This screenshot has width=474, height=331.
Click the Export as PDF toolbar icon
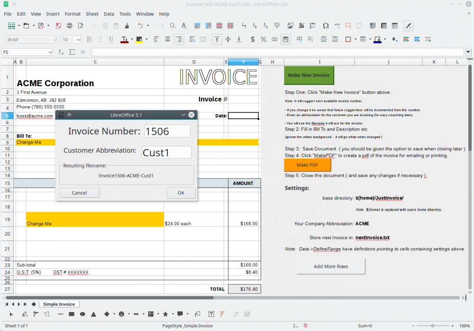pos(59,26)
